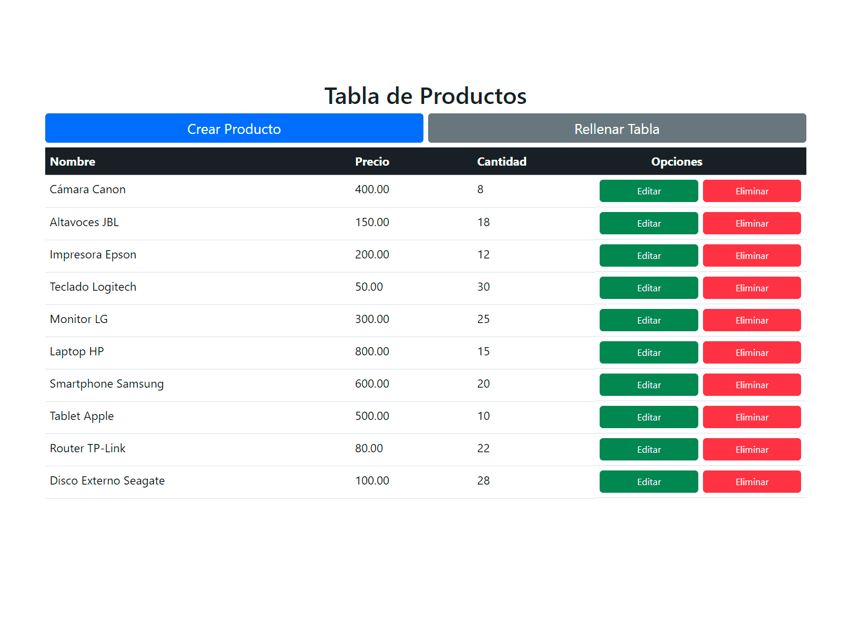Viewport: 851px width, 639px height.
Task: Select the Smartphone Samsung name cell
Action: coord(198,385)
